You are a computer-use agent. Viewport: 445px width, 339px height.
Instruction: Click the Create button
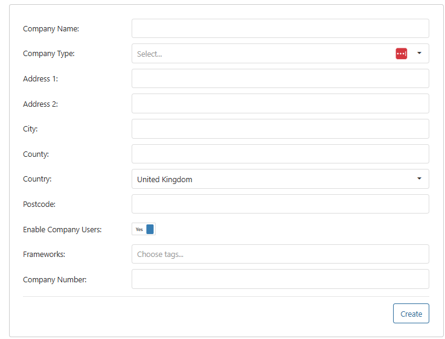(x=411, y=314)
